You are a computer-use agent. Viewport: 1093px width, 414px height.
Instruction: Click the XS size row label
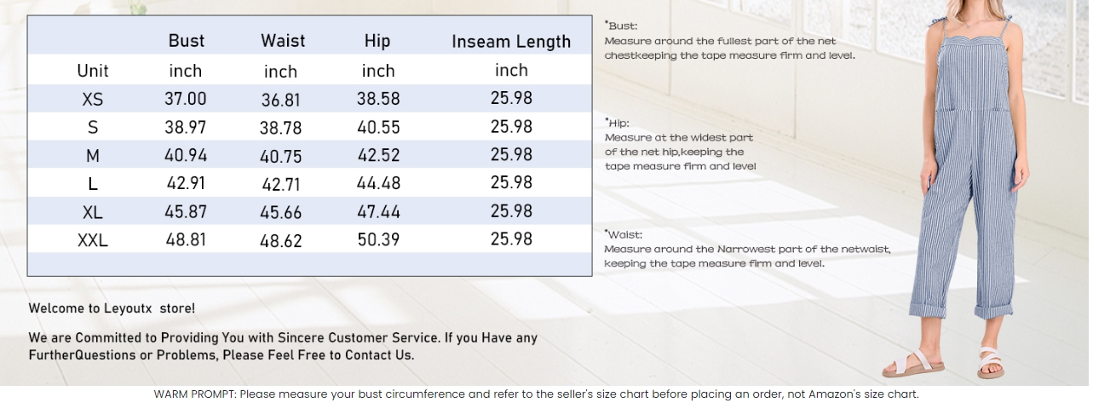[93, 100]
